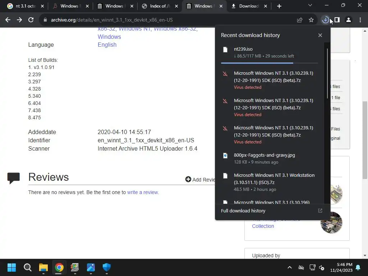Screen dimensions: 368x276
Task: Open full download history external icon
Action: click(x=320, y=211)
